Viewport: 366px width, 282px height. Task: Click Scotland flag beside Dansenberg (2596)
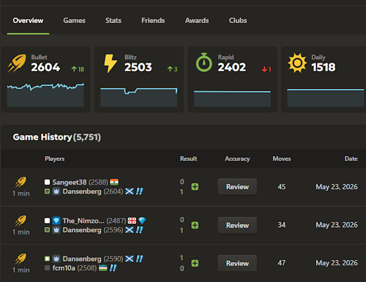click(x=129, y=230)
